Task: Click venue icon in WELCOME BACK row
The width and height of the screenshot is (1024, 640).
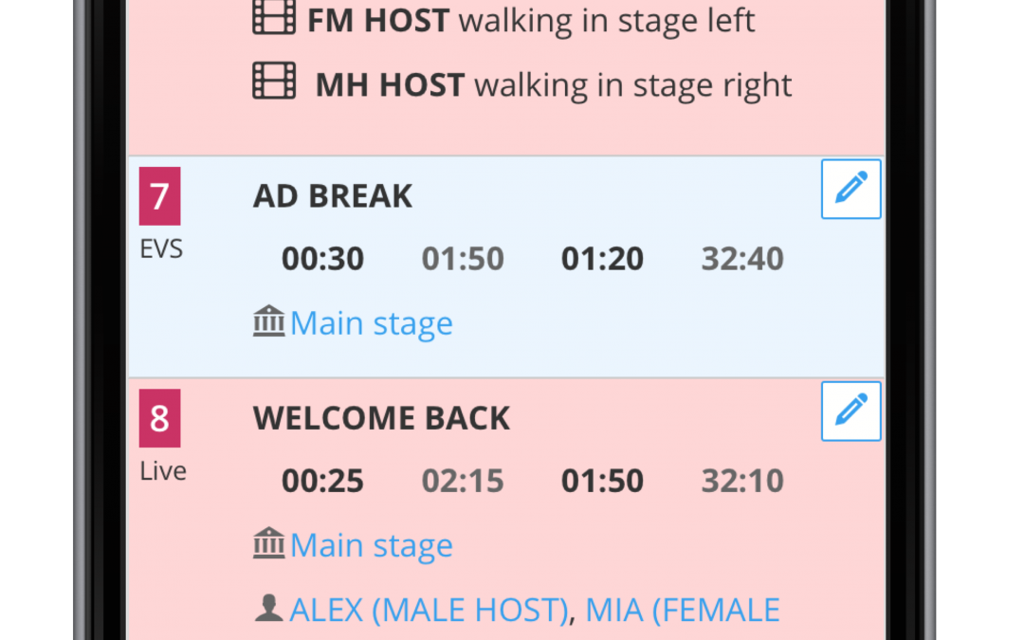Action: coord(269,544)
